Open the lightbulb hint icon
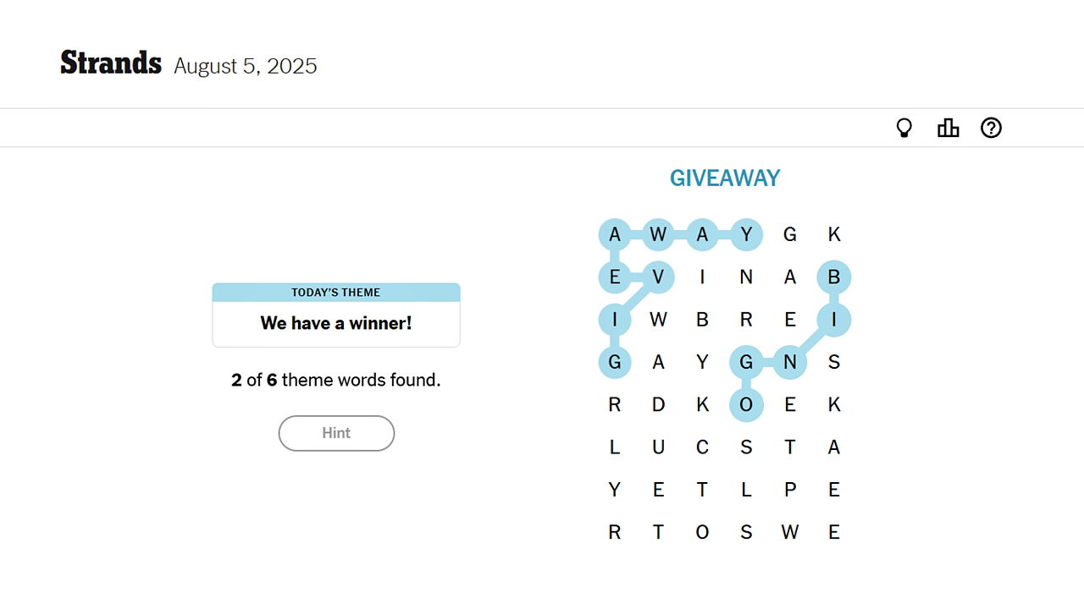 point(904,127)
